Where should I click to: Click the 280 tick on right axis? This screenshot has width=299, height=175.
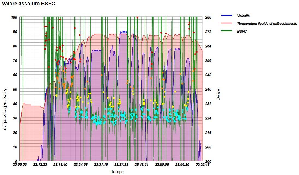[208, 17]
